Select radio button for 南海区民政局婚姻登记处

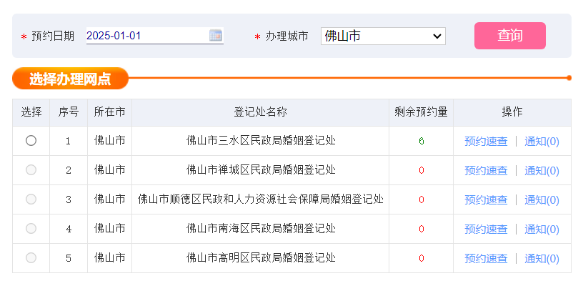click(31, 229)
